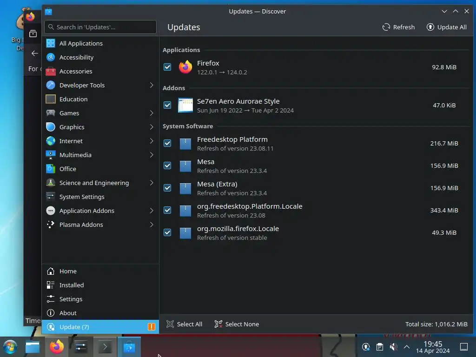The height and width of the screenshot is (357, 476).
Task: Click the Freedesktop Platform package icon
Action: pyautogui.click(x=185, y=144)
